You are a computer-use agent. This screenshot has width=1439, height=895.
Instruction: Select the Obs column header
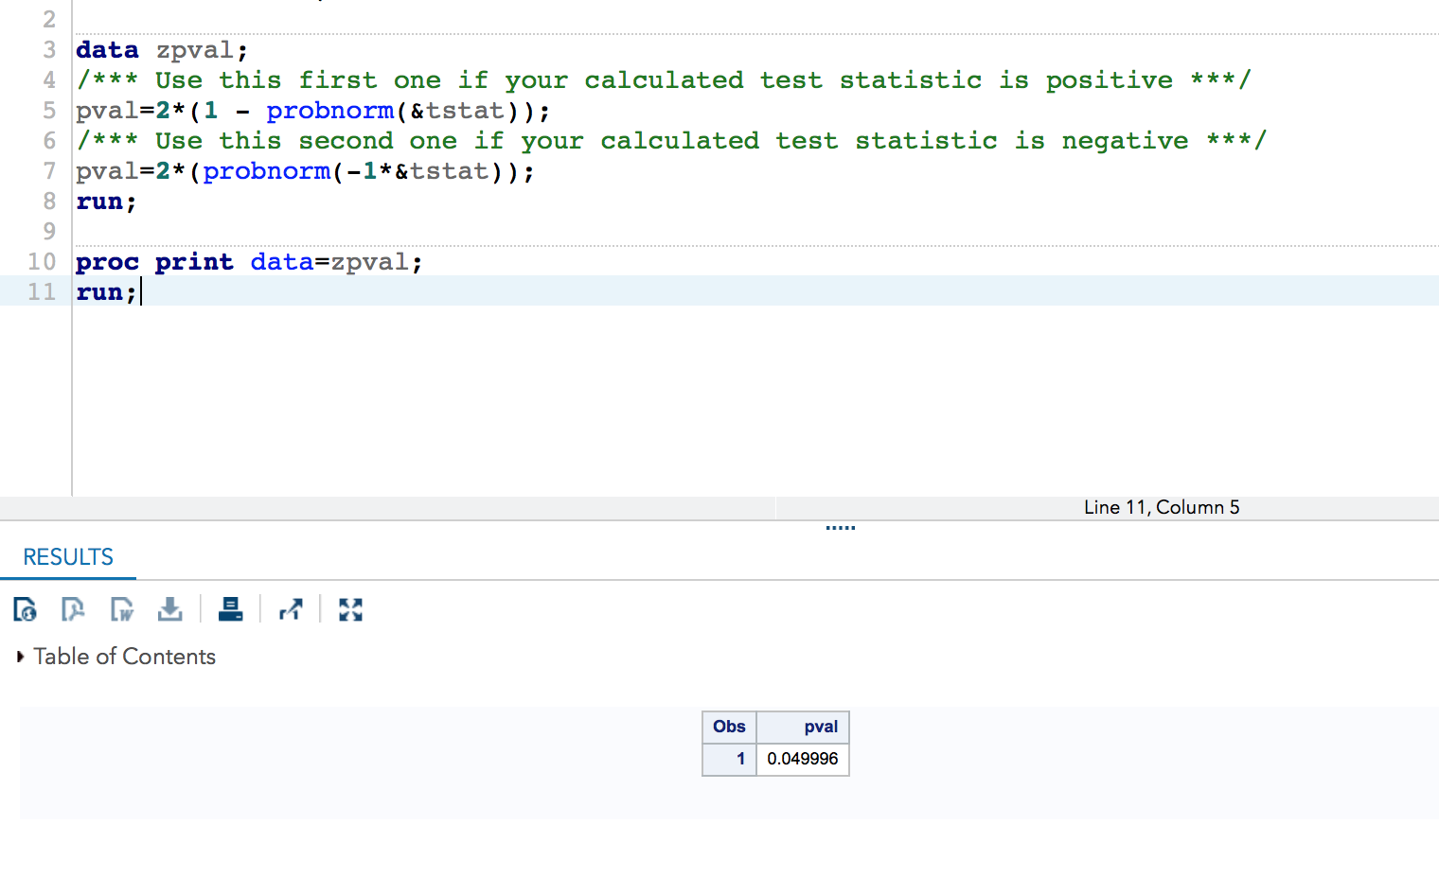coord(729,727)
